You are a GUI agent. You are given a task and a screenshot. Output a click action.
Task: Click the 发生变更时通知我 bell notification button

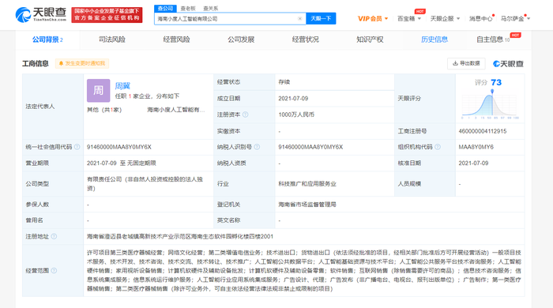(x=82, y=63)
